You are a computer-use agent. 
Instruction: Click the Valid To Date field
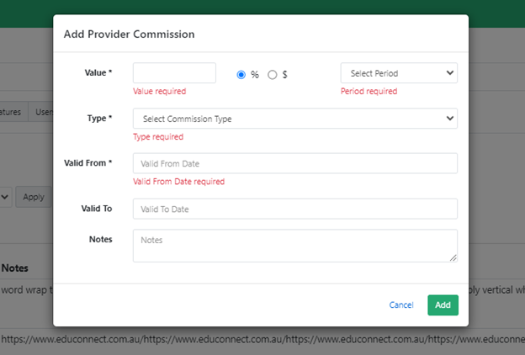click(x=294, y=209)
